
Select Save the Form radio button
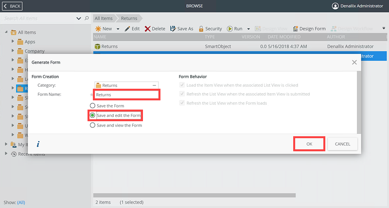pyautogui.click(x=92, y=106)
